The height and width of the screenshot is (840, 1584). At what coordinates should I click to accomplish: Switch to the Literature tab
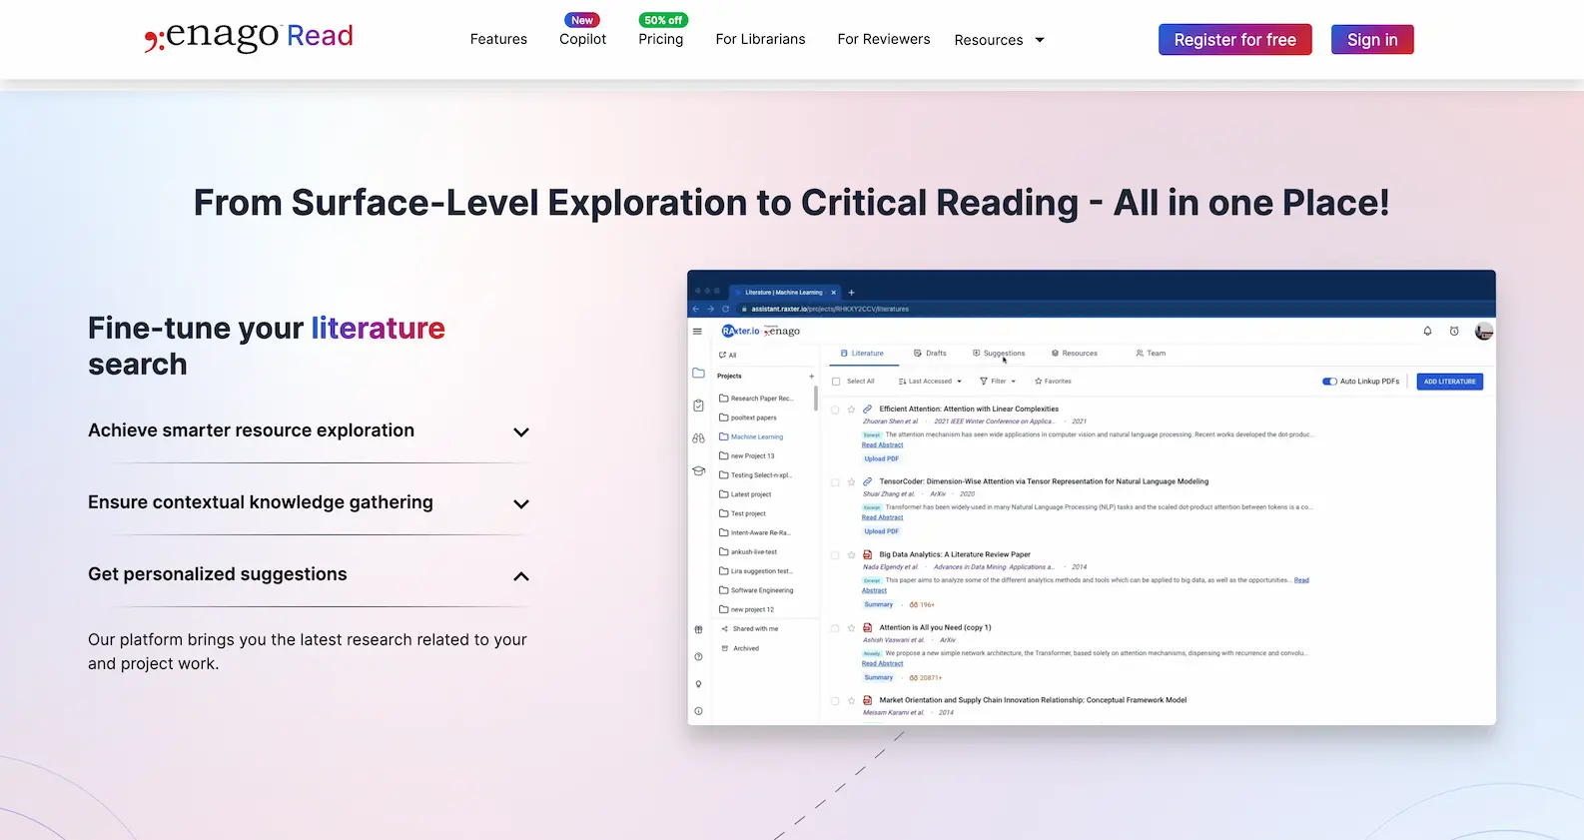pyautogui.click(x=862, y=354)
